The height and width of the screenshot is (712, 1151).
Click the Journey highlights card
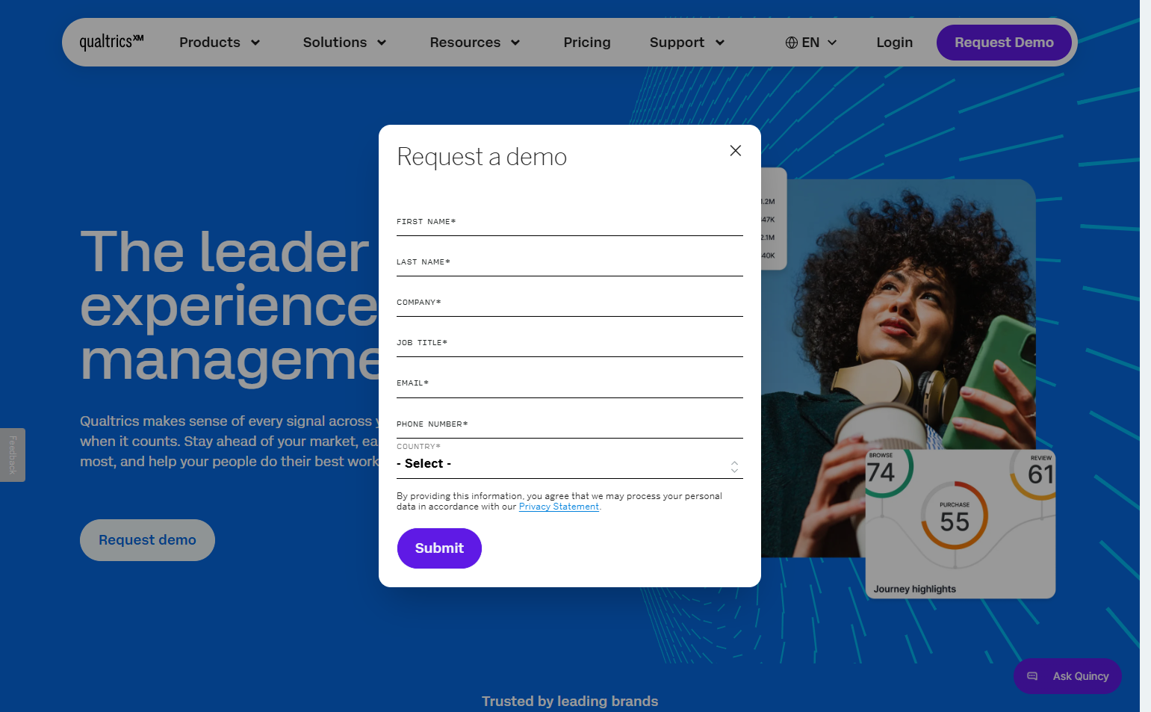coord(960,523)
